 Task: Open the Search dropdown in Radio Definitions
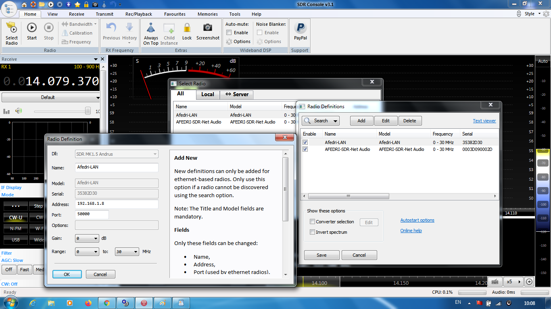coord(336,121)
